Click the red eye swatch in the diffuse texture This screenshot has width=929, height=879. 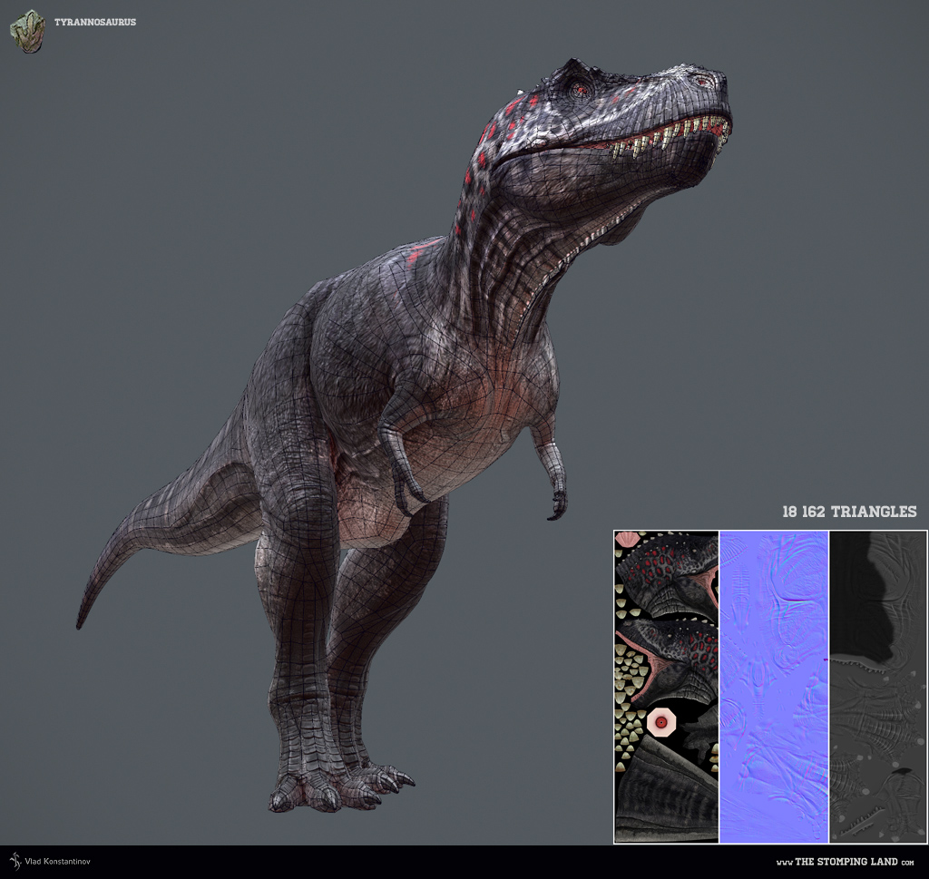pyautogui.click(x=661, y=721)
